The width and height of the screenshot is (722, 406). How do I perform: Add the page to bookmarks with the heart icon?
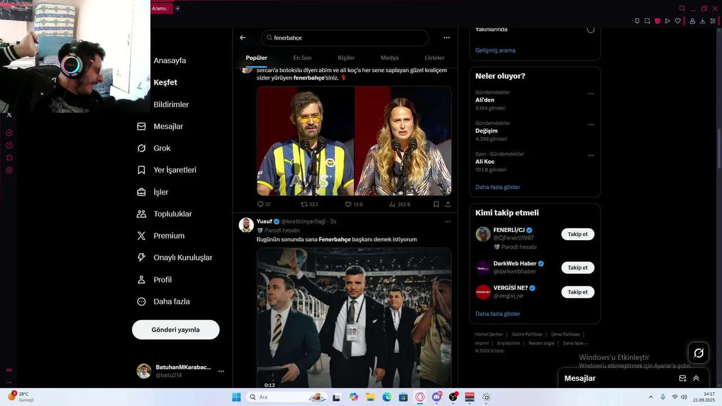[677, 21]
